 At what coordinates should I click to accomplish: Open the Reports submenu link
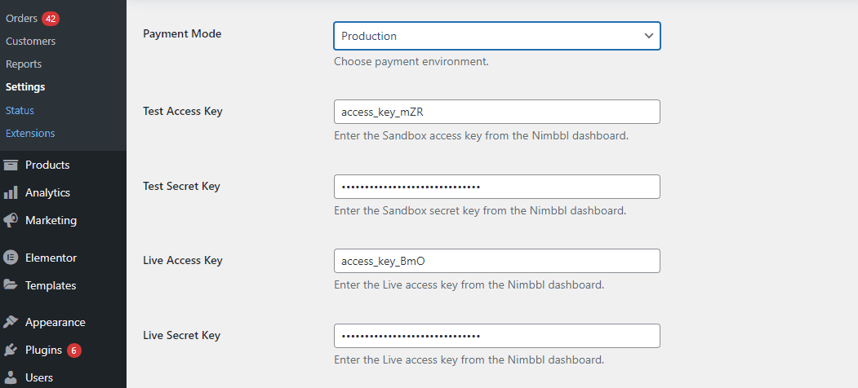[24, 64]
